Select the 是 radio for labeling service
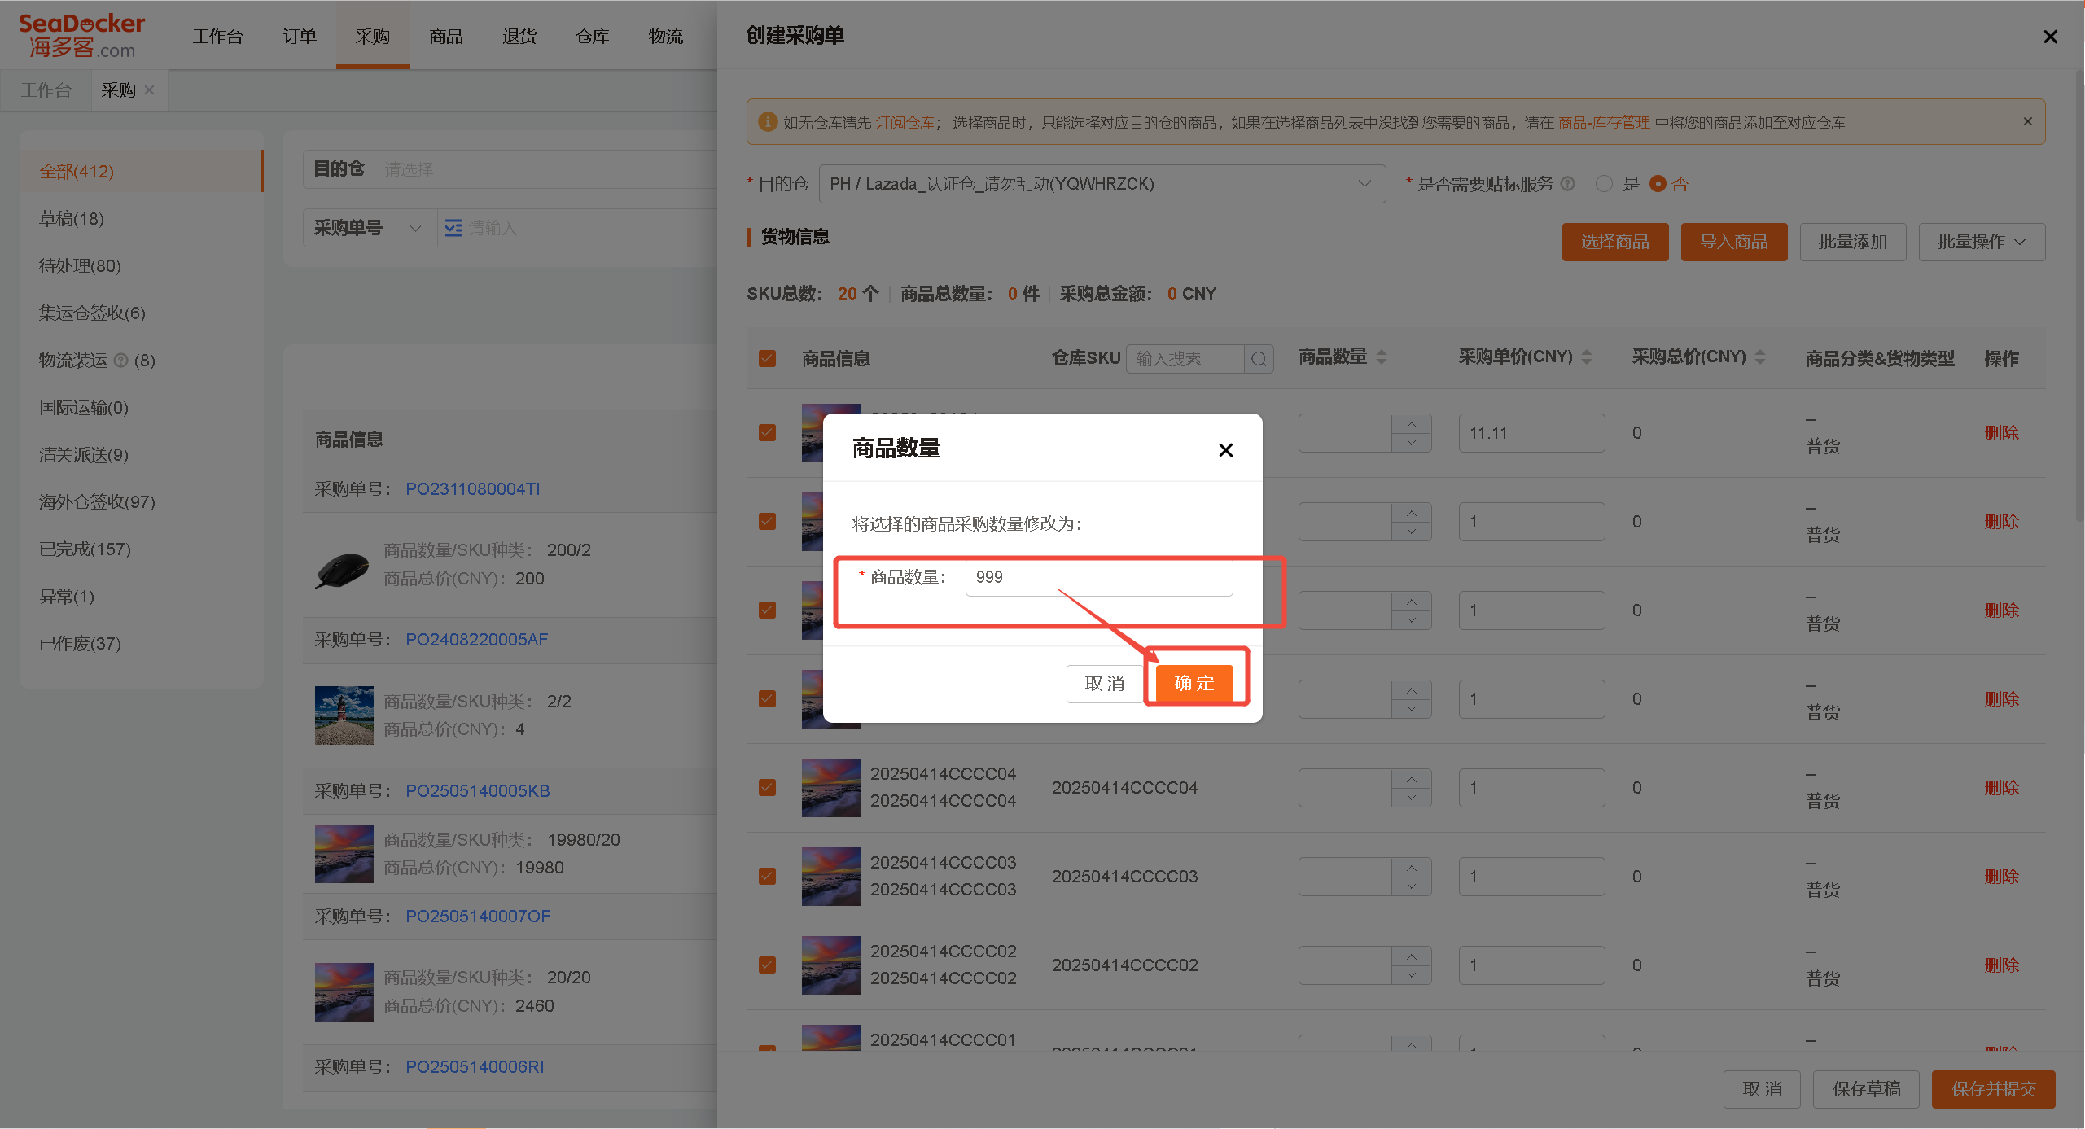Screen dimensions: 2085x1129 (x=1604, y=184)
